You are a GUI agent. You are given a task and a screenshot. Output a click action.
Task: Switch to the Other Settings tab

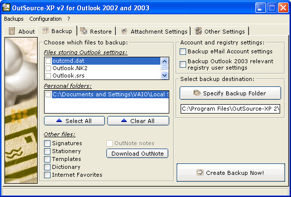(x=220, y=31)
